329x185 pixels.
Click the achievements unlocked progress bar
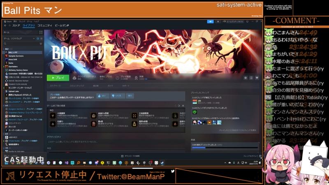click(x=225, y=148)
